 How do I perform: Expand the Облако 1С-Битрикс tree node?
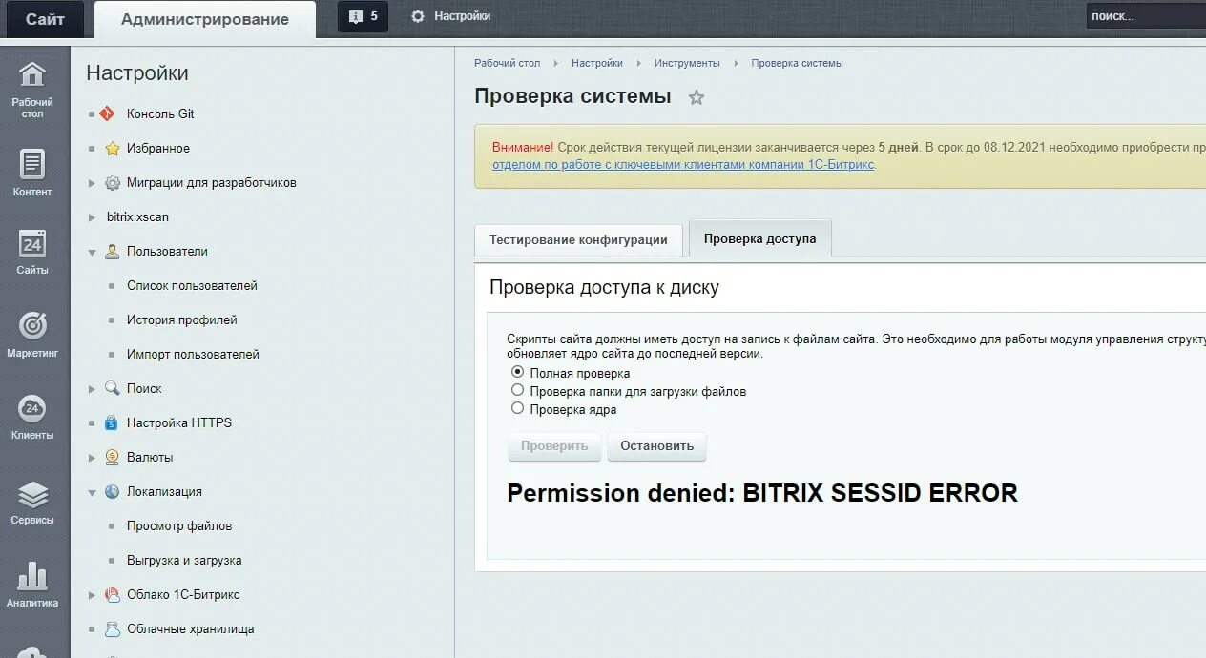[92, 595]
